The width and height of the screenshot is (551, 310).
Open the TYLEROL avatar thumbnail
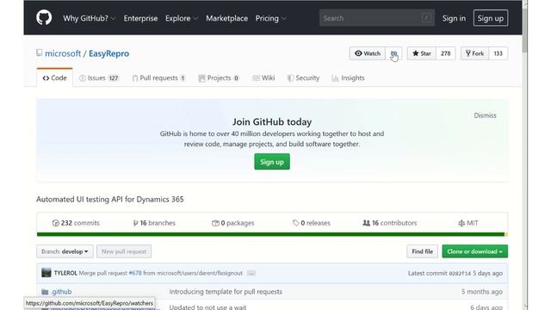coord(46,273)
